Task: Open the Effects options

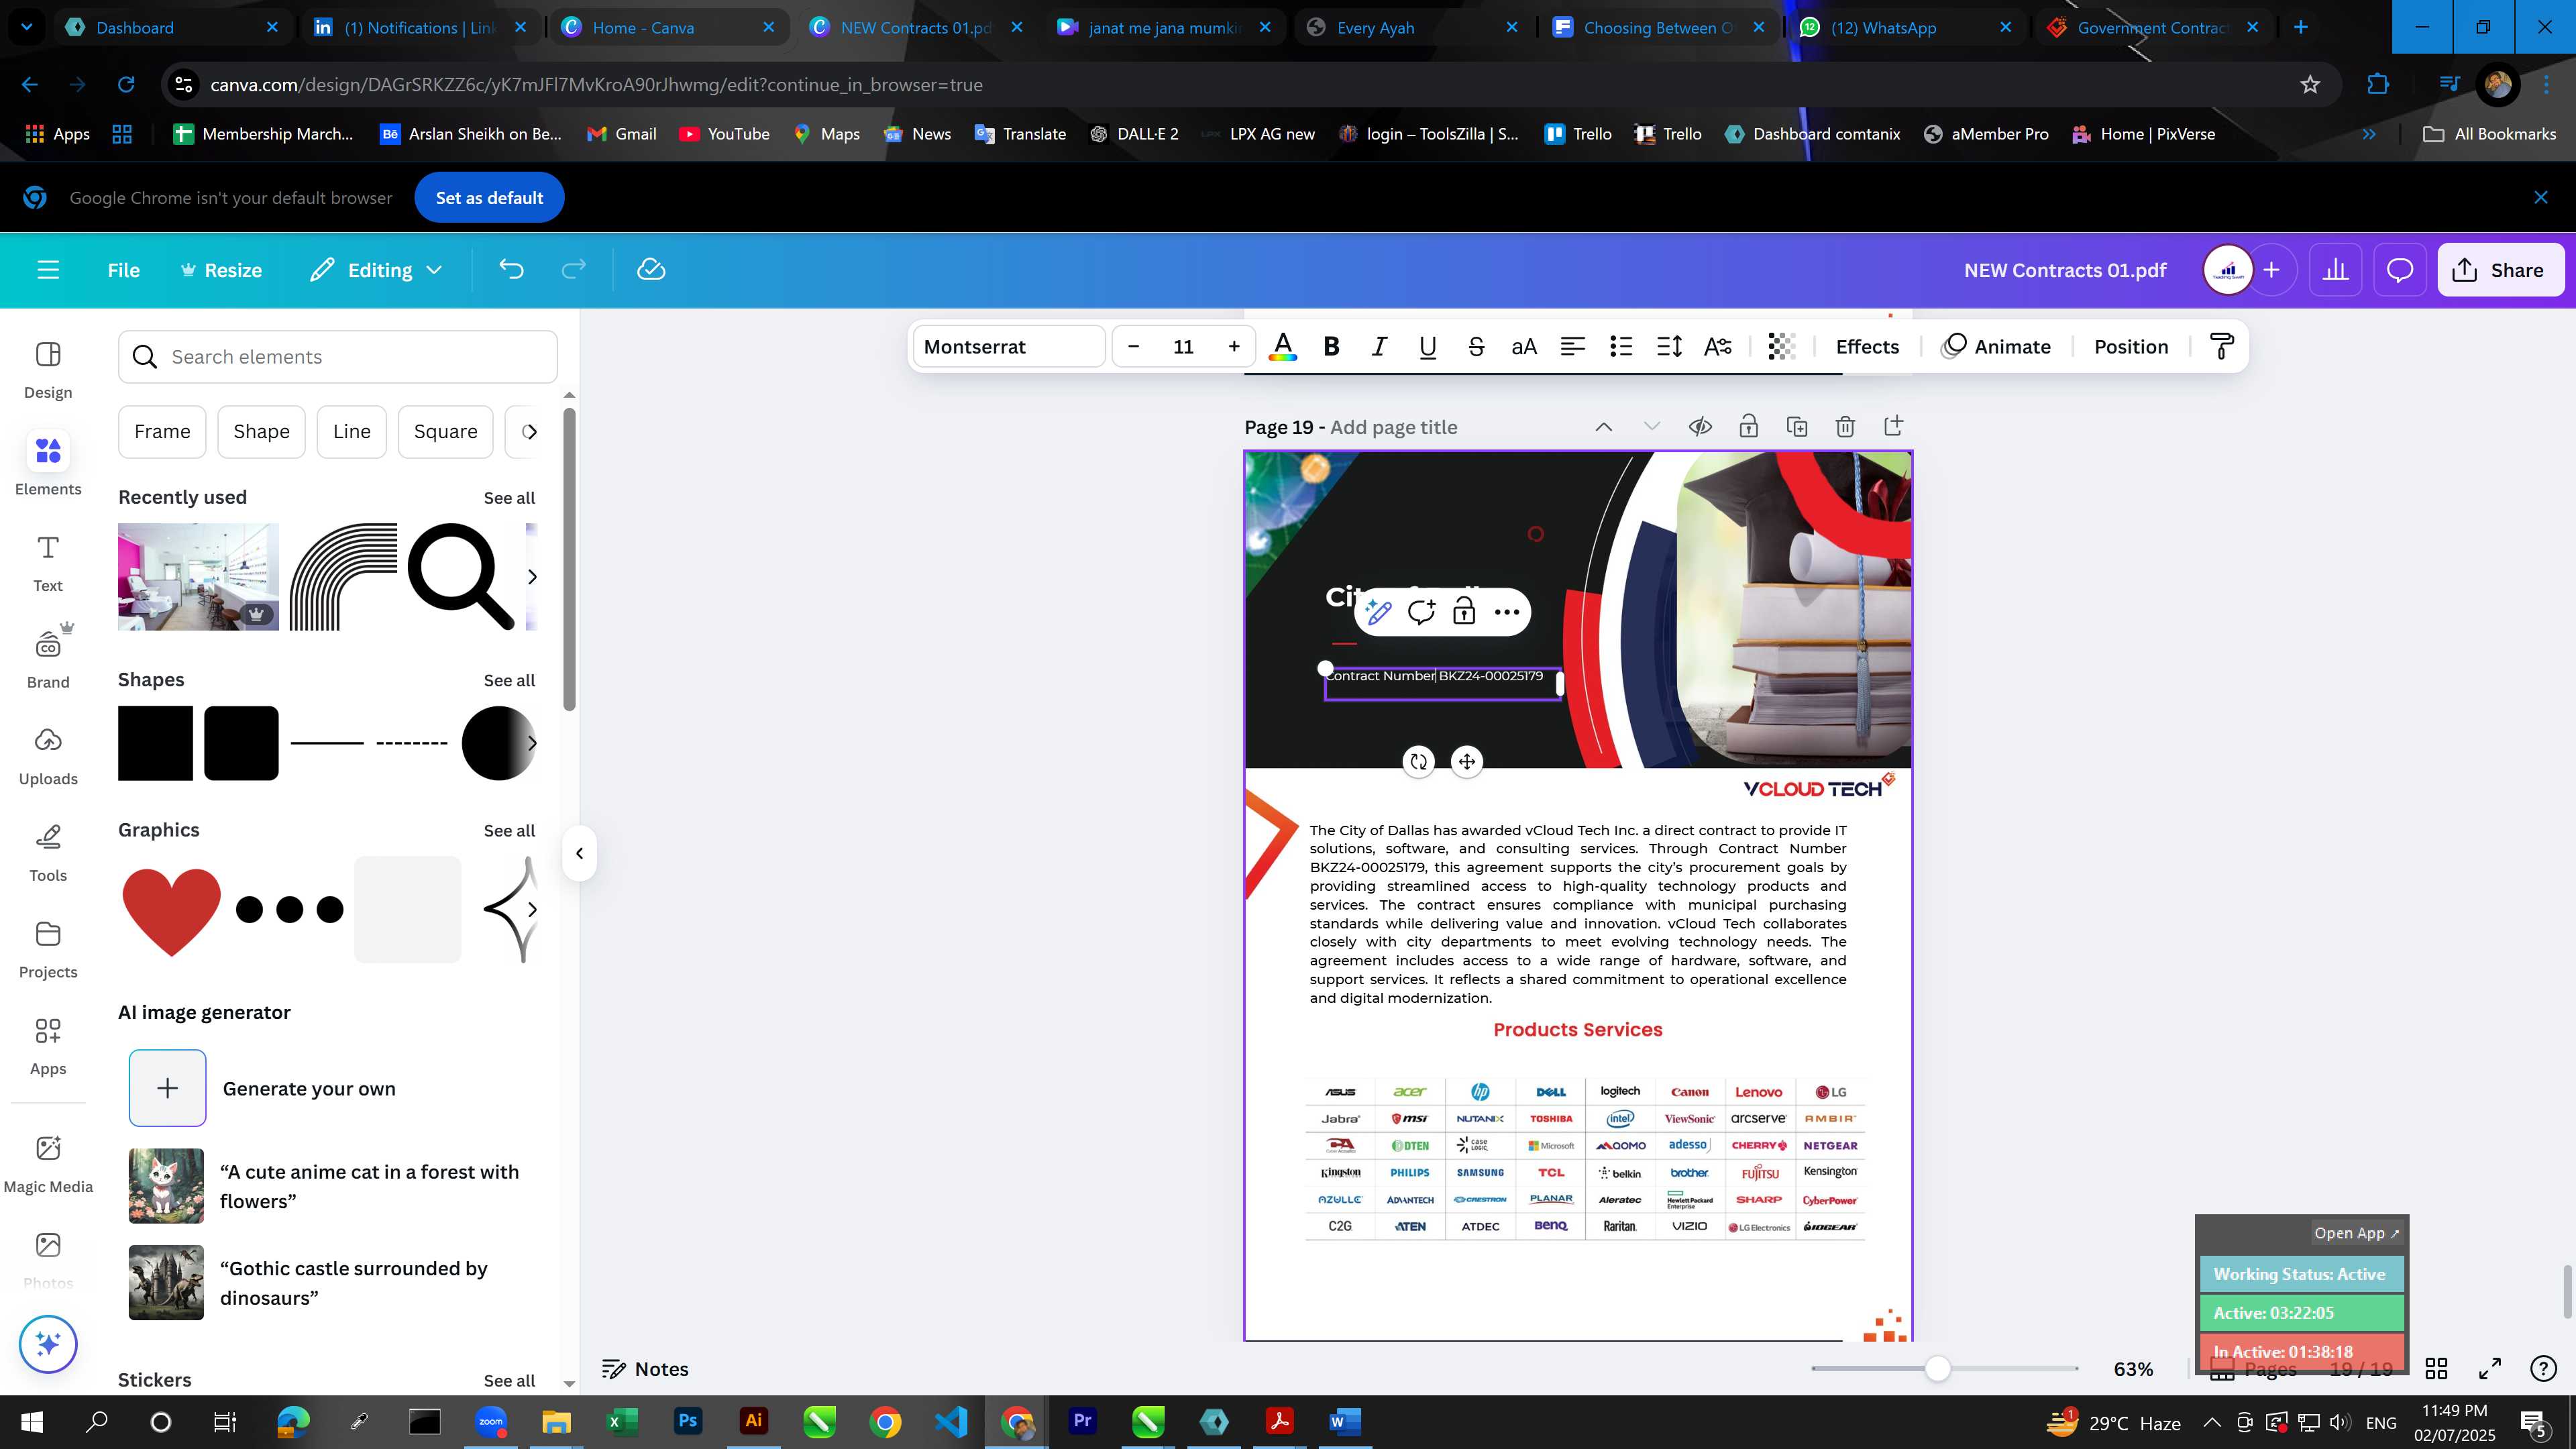Action: [1867, 347]
